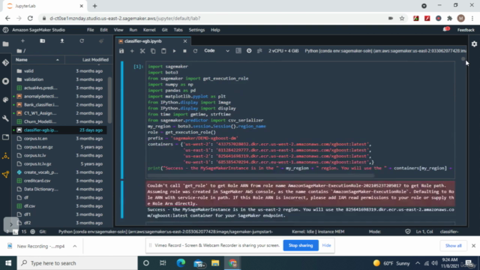480x270 pixels.
Task: Open the wrench tools sidebar icon
Action: (x=5, y=118)
